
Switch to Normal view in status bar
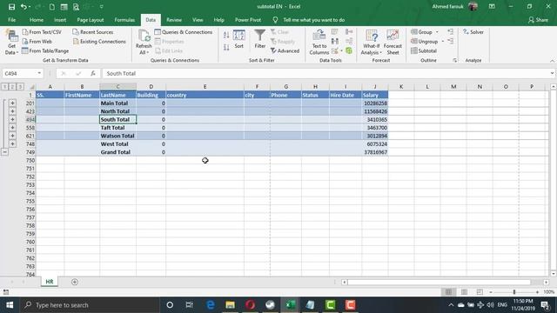[449, 292]
